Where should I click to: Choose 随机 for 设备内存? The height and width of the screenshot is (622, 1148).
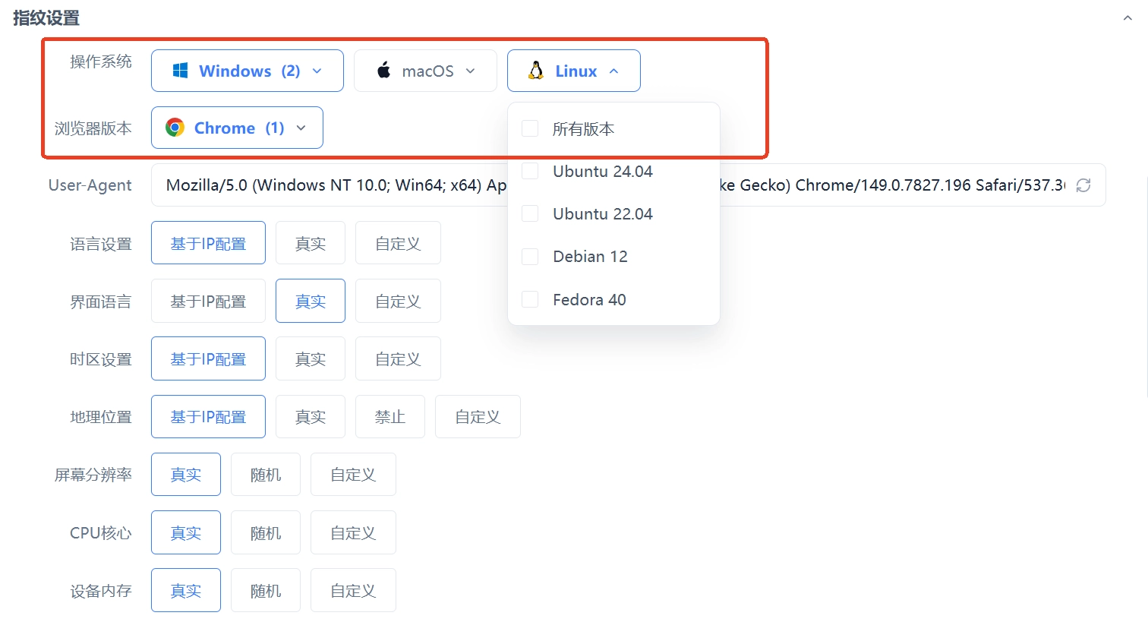tap(266, 590)
